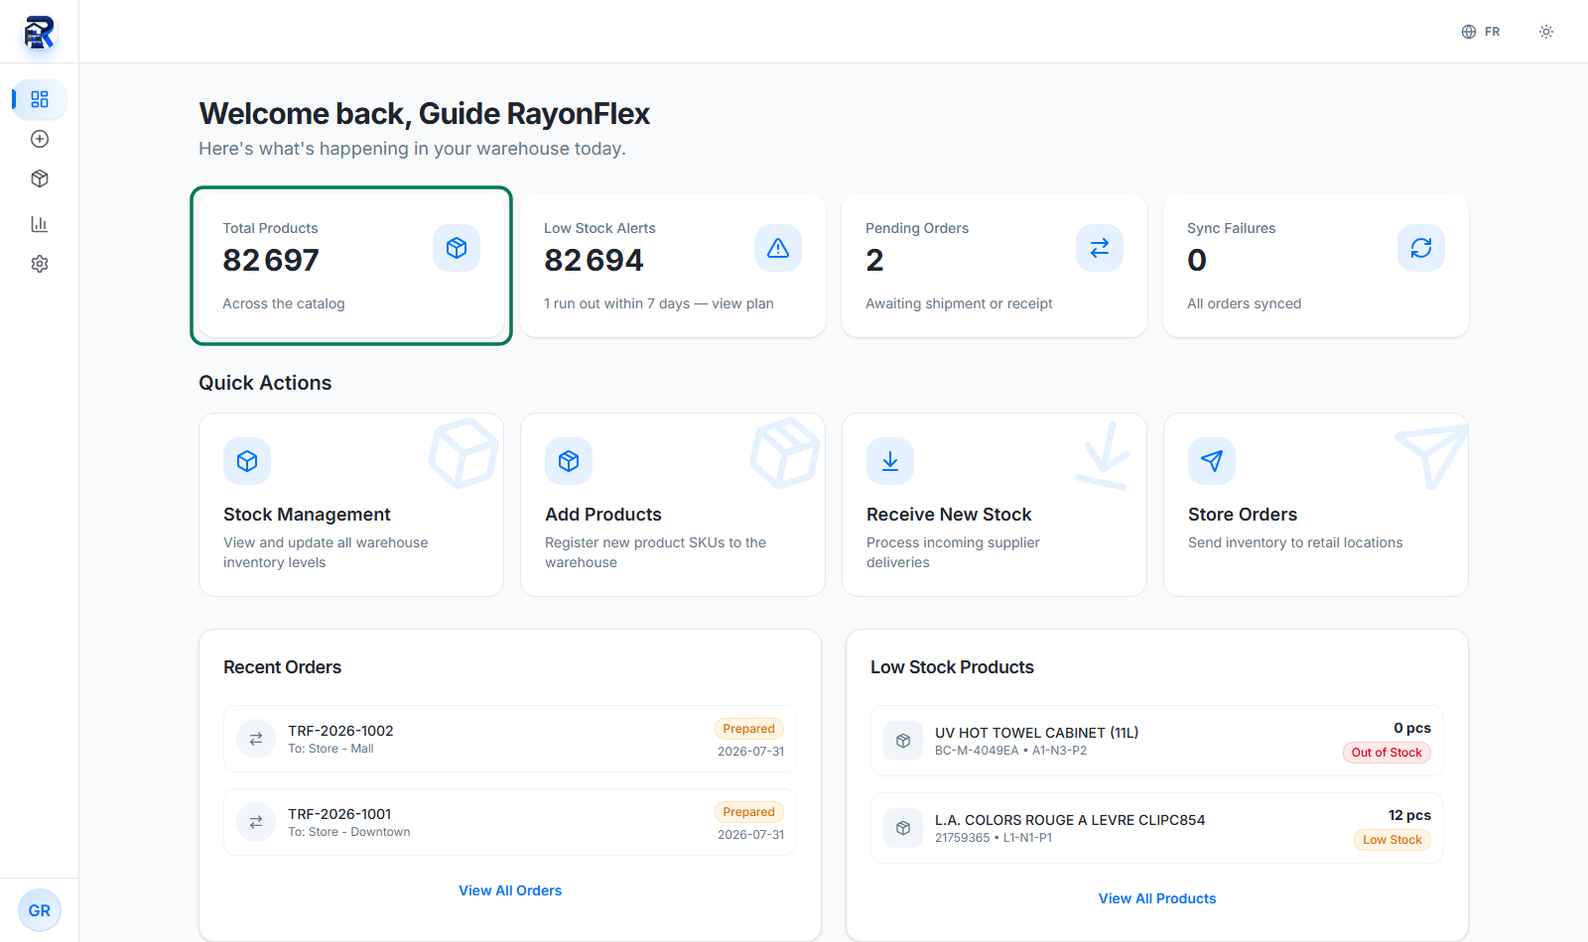Follow the View All Products link

tap(1157, 898)
